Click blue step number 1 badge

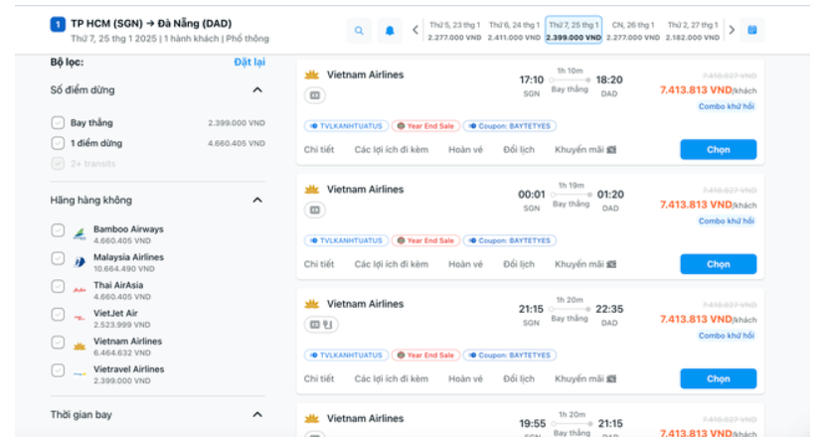coord(58,24)
